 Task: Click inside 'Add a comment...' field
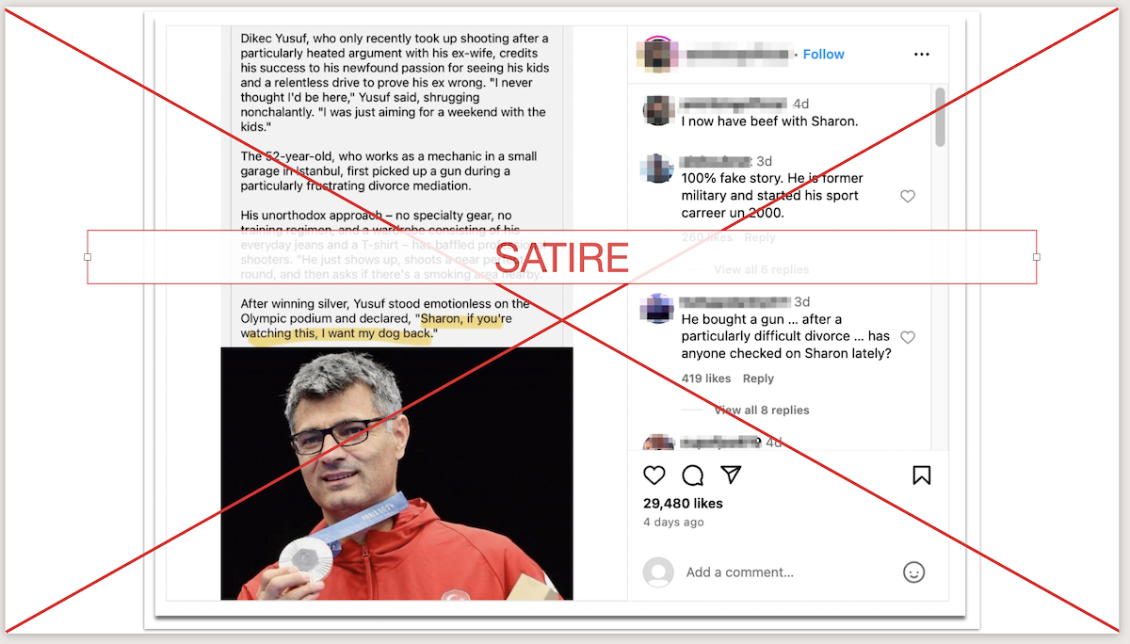pyautogui.click(x=786, y=572)
